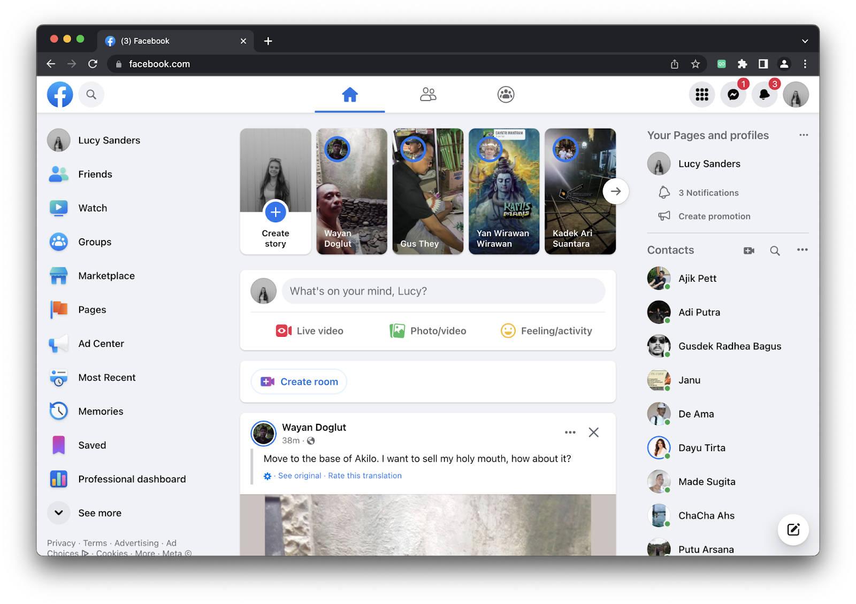Search contacts with magnifier icon
The height and width of the screenshot is (604, 856).
coord(775,251)
